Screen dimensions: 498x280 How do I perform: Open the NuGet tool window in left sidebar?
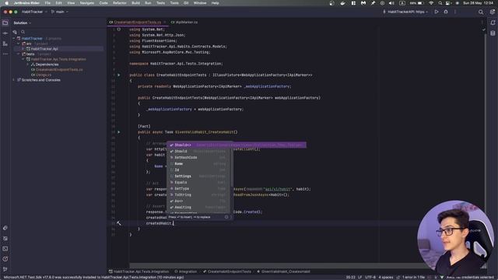pos(5,239)
